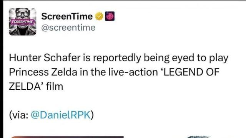Click the @screentime handle
Screen dimensions: 246x138
click(68, 28)
